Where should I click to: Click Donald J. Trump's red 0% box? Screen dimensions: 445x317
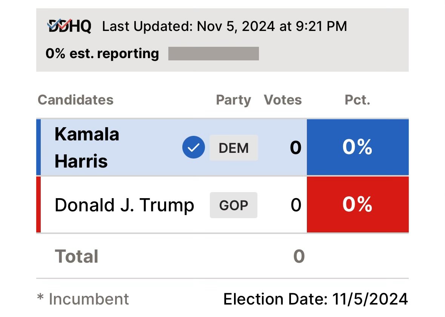tap(357, 205)
